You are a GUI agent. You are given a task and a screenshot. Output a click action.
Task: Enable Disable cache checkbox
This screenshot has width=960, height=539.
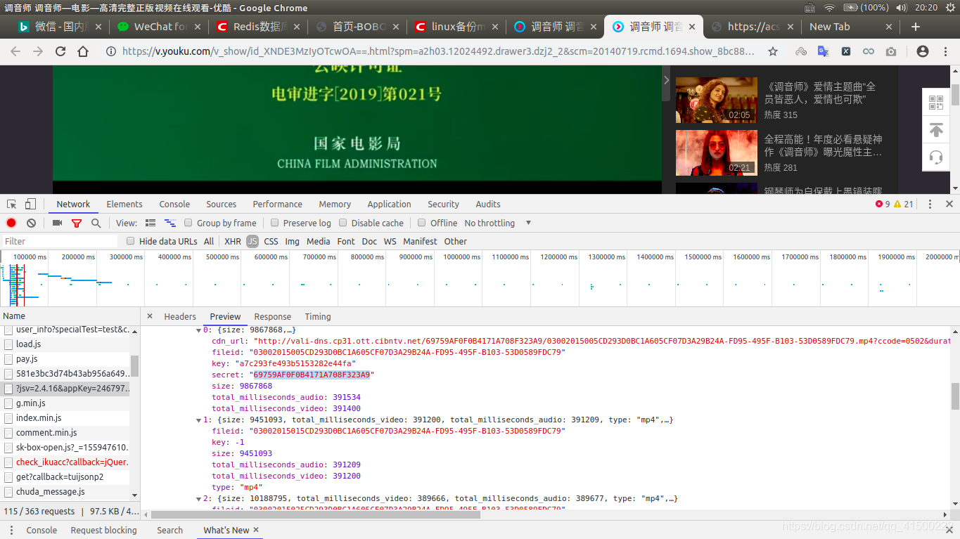[x=343, y=223]
